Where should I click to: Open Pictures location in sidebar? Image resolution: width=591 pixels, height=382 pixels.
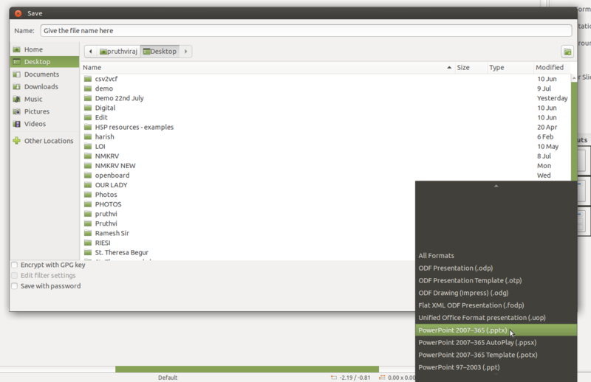[44, 111]
